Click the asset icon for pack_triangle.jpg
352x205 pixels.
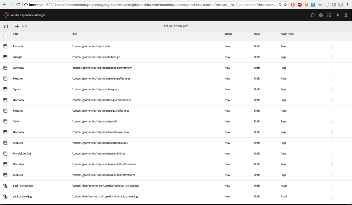pyautogui.click(x=5, y=186)
